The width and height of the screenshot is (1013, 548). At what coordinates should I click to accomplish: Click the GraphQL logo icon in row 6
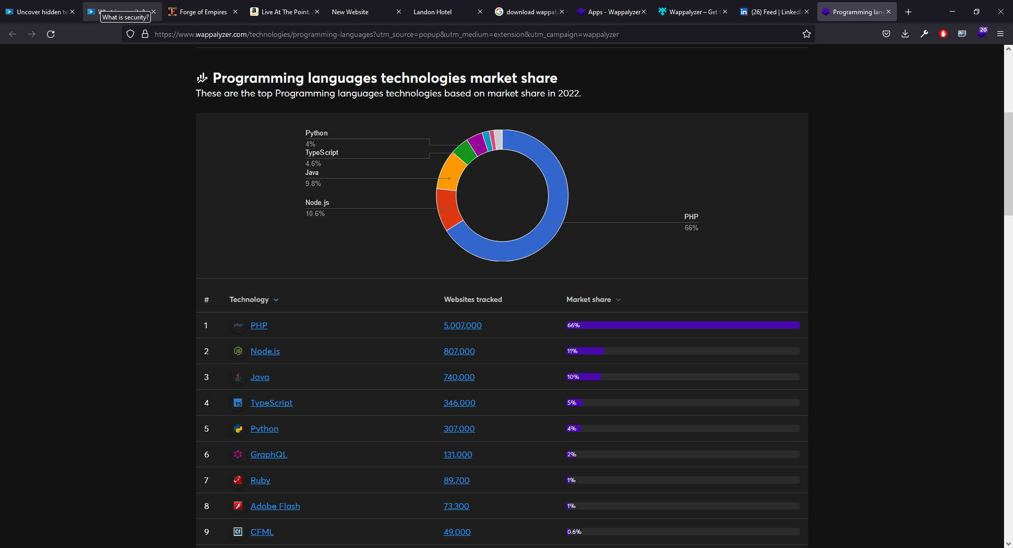pyautogui.click(x=238, y=454)
